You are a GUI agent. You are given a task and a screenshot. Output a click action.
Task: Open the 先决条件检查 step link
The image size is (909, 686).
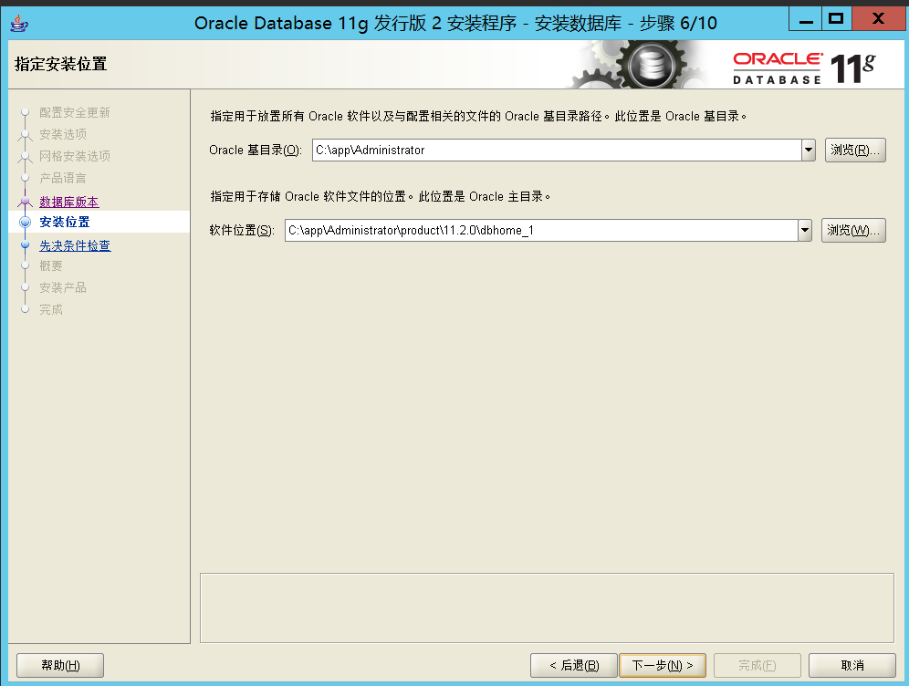(75, 245)
